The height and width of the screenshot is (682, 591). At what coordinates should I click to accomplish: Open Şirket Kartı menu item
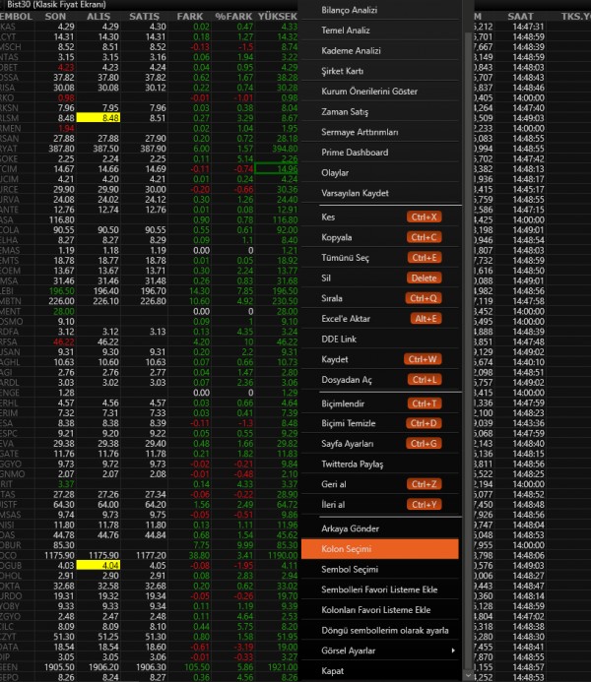click(x=379, y=71)
